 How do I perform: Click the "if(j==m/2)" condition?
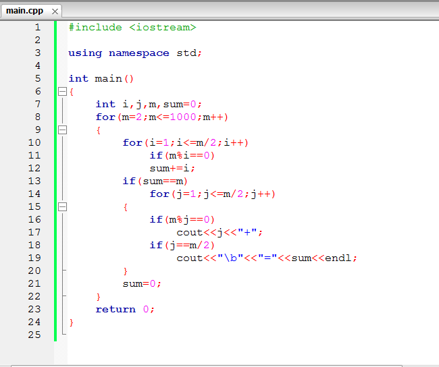(182, 246)
